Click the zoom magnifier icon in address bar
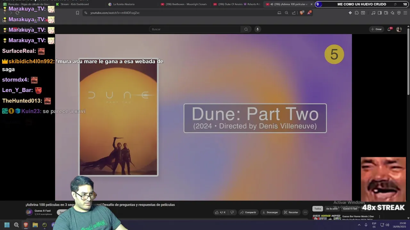Image resolution: width=410 pixels, height=230 pixels. click(287, 13)
